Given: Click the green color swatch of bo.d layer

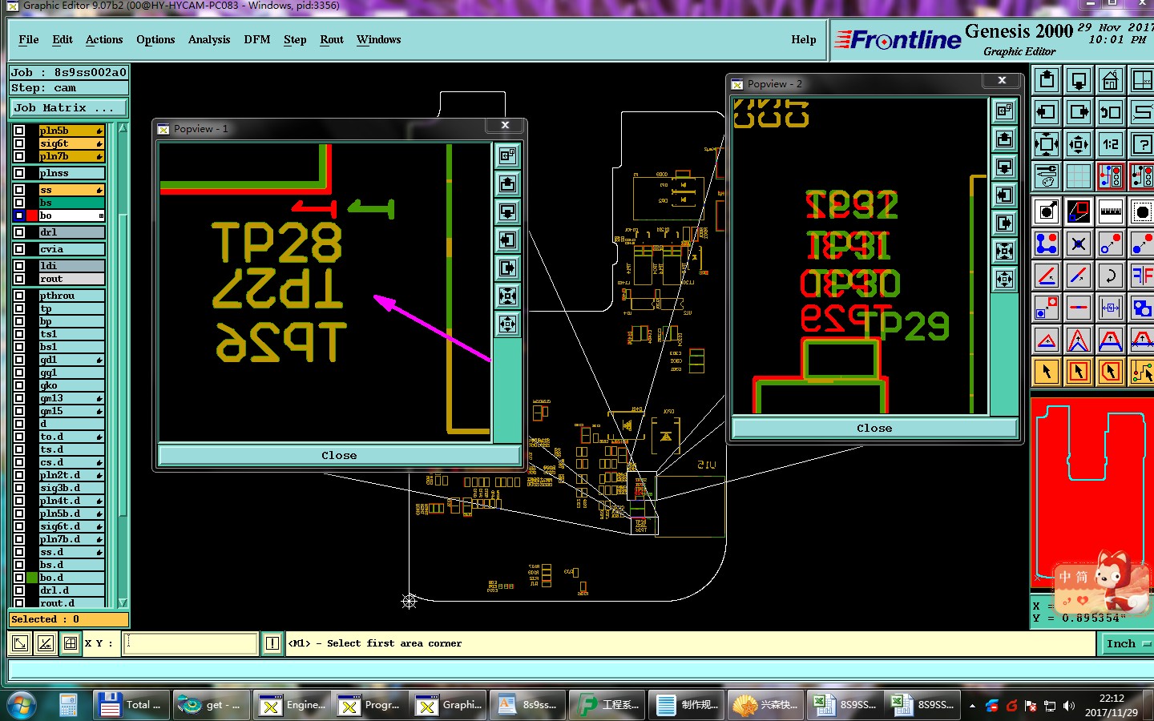Looking at the screenshot, I should [32, 578].
